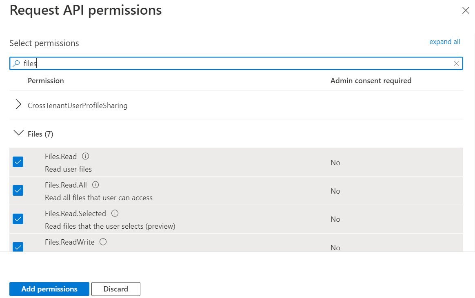
Task: Collapse the Files (7) group chevron
Action: tap(18, 133)
